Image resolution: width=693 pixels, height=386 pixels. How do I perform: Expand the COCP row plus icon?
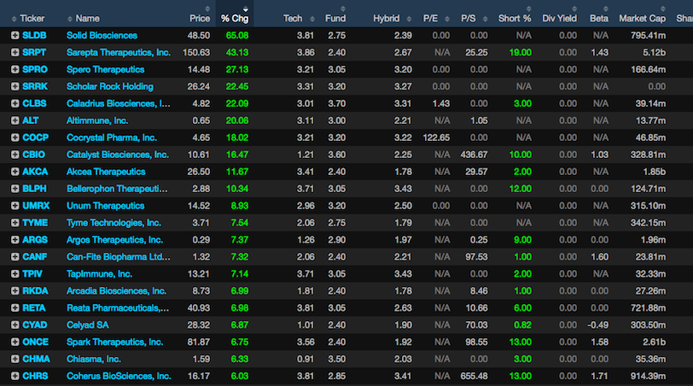point(15,137)
